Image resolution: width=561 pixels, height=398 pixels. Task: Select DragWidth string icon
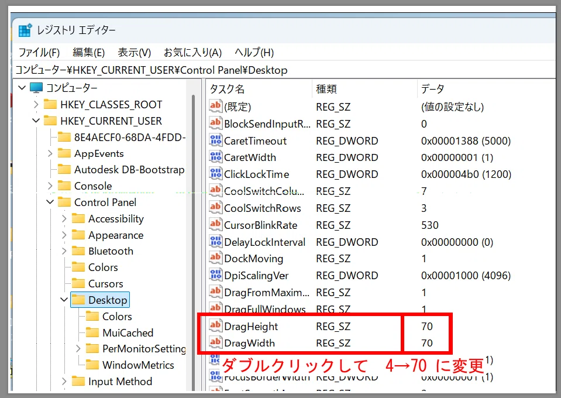coord(215,342)
